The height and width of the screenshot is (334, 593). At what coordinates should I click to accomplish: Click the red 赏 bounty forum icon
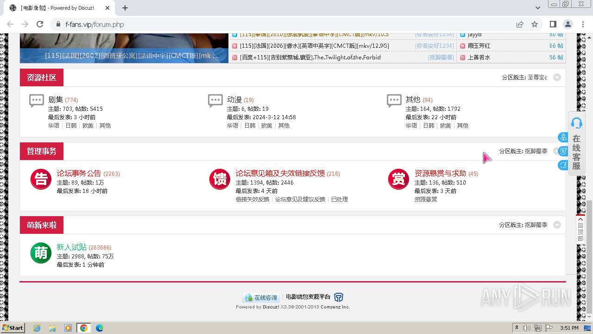click(x=398, y=180)
